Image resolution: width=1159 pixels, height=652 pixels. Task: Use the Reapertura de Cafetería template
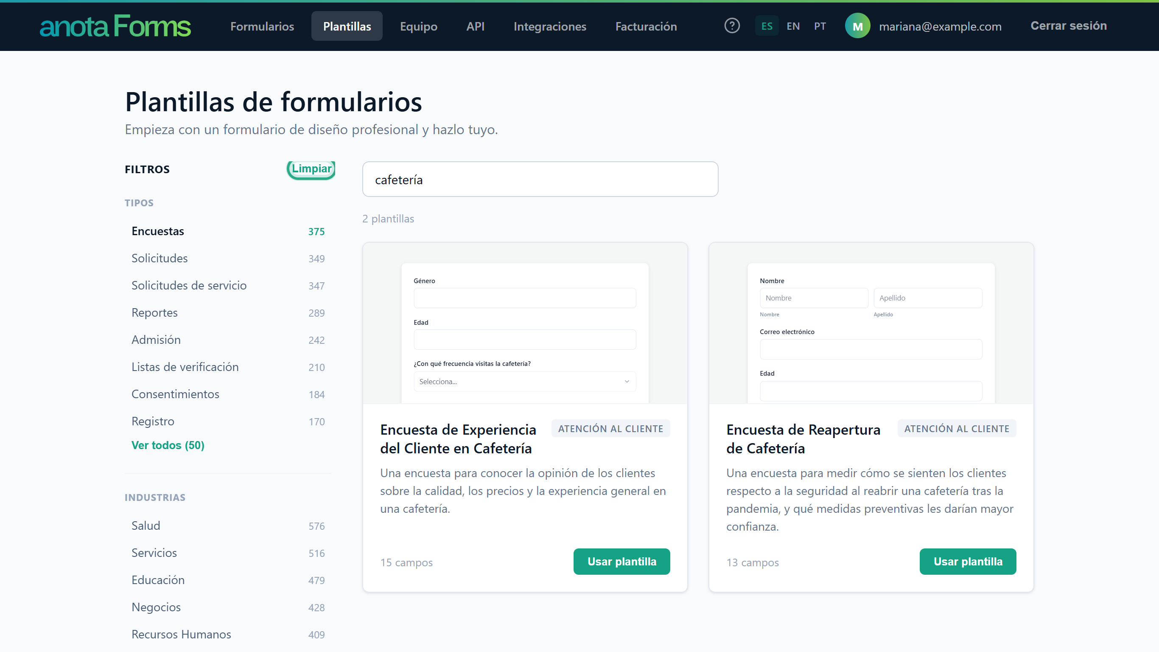(967, 562)
